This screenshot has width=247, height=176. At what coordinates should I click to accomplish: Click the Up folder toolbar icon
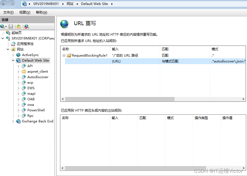[19, 27]
